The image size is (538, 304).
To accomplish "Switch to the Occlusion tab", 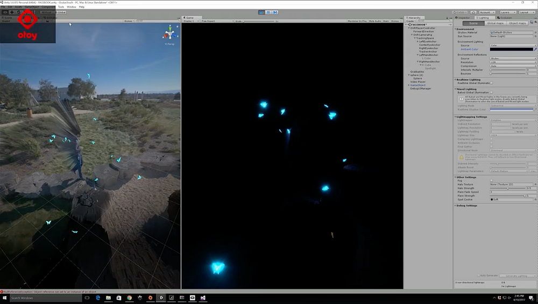I will click(505, 18).
